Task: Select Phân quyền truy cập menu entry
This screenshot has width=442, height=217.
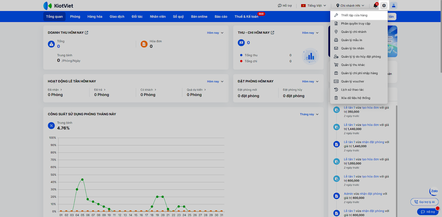Action: click(x=359, y=23)
